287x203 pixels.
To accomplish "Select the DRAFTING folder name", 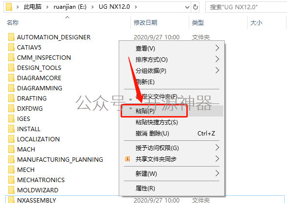I will (32, 99).
